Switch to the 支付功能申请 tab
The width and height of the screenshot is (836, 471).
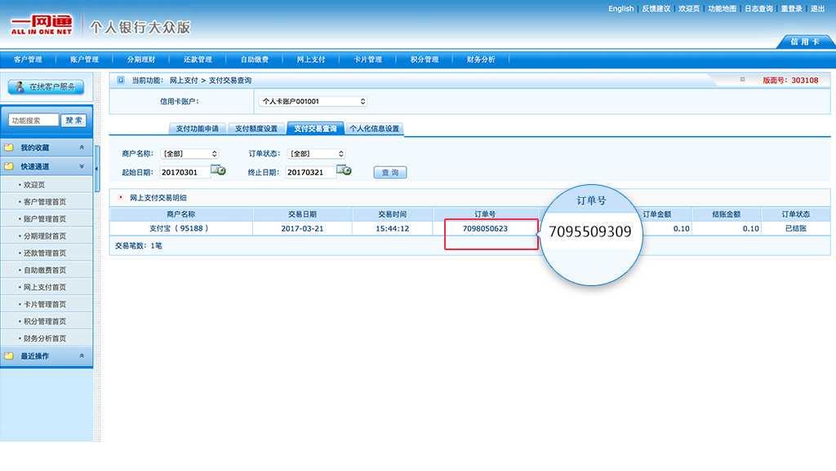pyautogui.click(x=197, y=129)
